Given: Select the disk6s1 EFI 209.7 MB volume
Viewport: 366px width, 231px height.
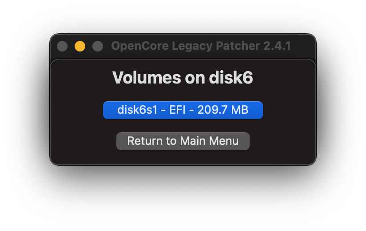Looking at the screenshot, I should click(183, 110).
